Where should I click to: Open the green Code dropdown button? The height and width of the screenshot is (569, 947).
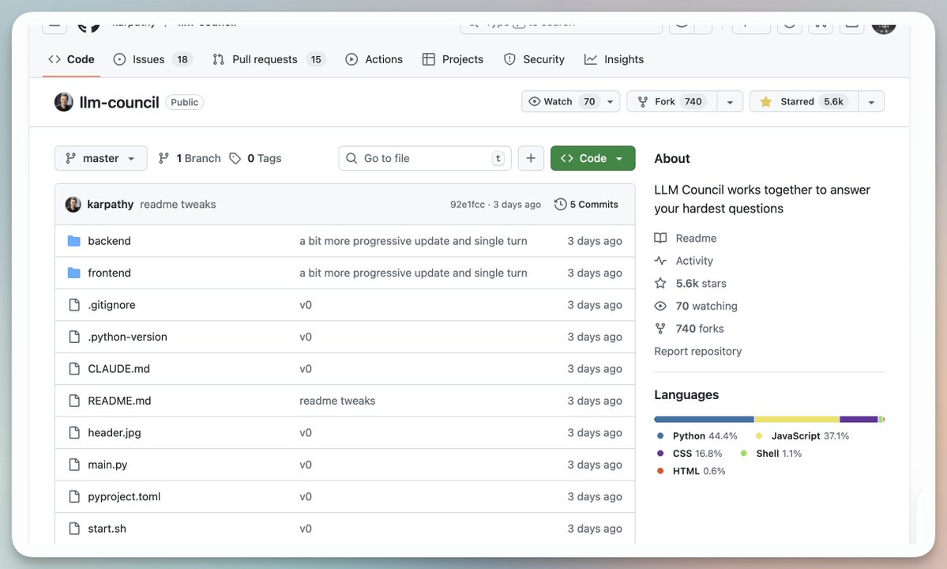point(592,158)
